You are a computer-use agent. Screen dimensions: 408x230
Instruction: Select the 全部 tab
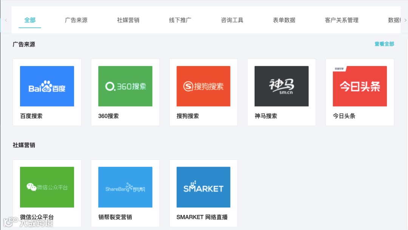30,20
